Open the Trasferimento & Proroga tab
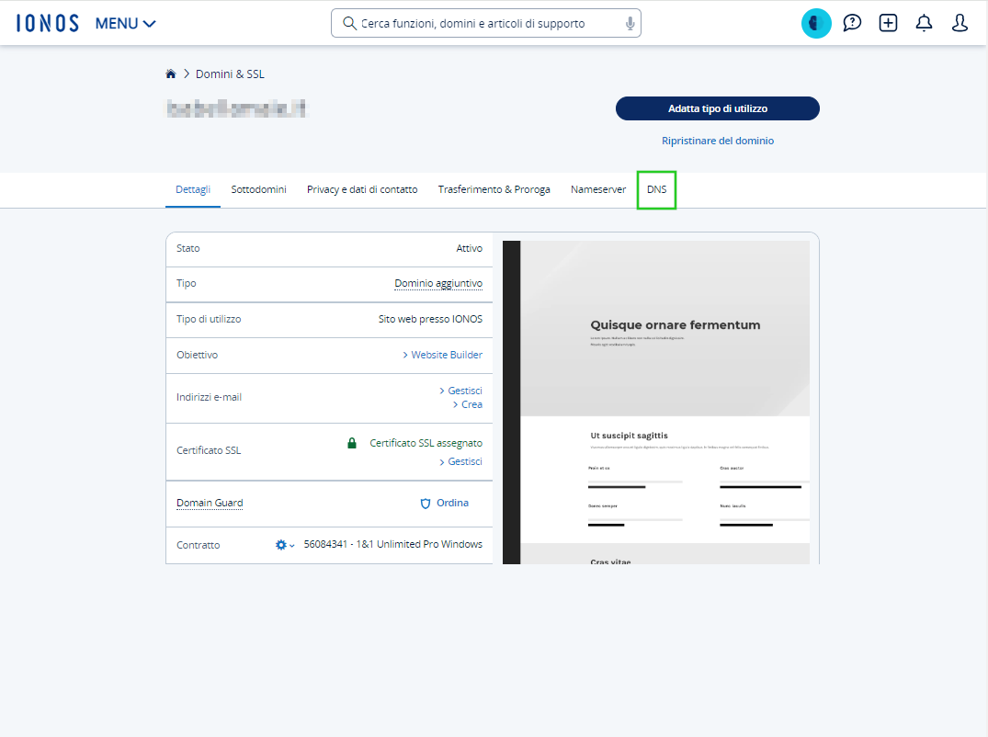 494,189
